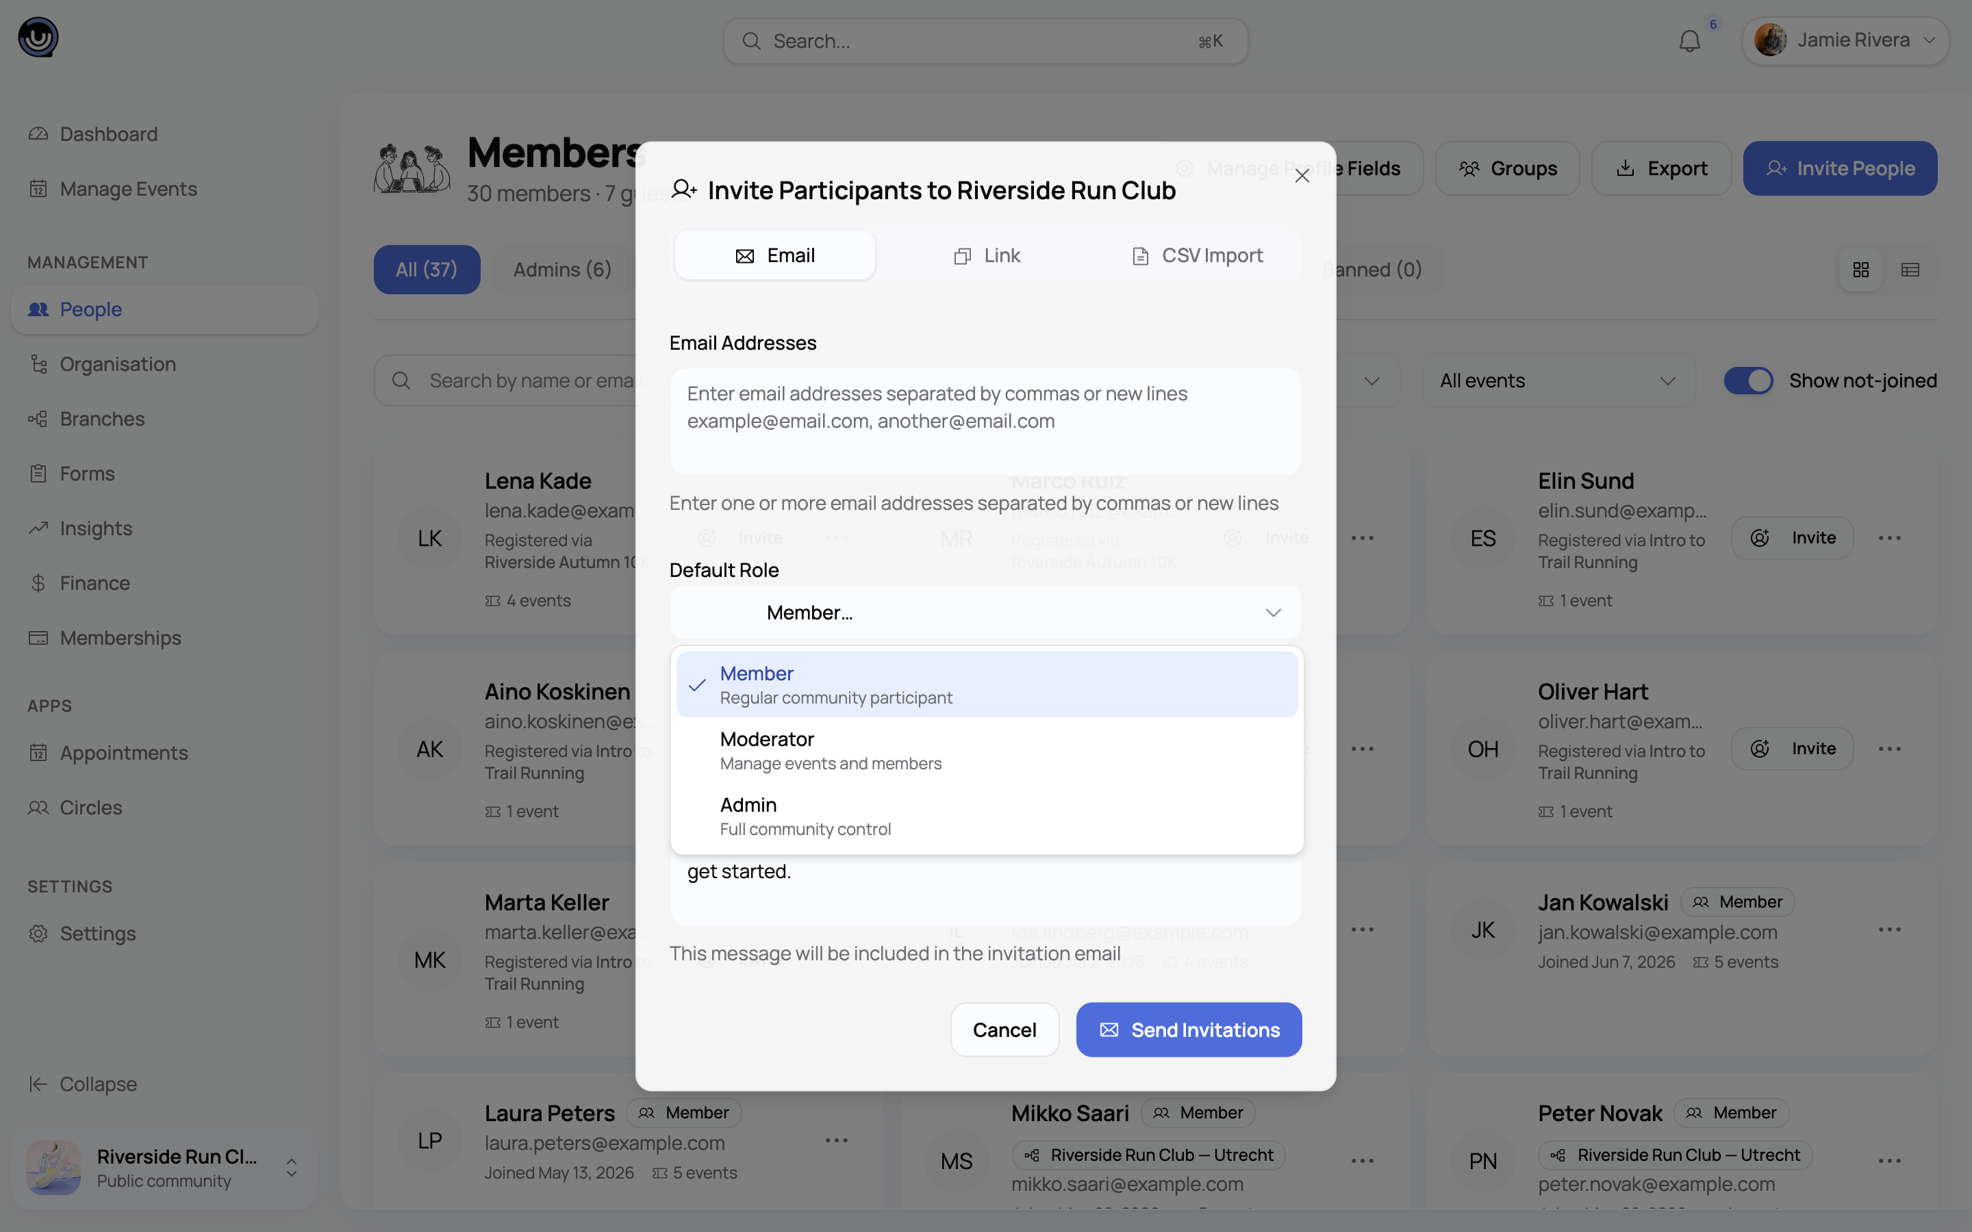Open Memberships in sidebar

(x=164, y=638)
